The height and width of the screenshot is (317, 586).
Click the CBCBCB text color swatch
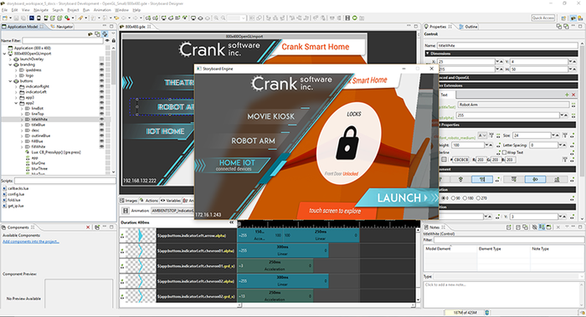(x=460, y=160)
